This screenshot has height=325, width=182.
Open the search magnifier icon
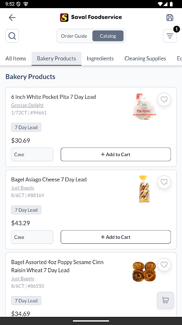click(12, 36)
